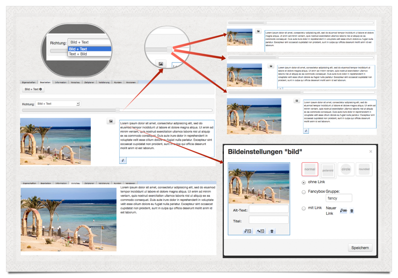Select the polaroid image style
Image resolution: width=398 pixels, height=278 pixels.
click(328, 170)
